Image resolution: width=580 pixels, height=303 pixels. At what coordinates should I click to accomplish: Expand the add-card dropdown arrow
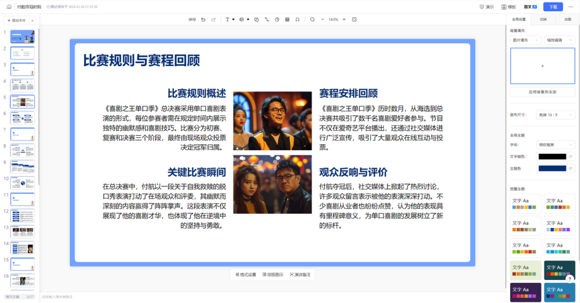(33, 21)
